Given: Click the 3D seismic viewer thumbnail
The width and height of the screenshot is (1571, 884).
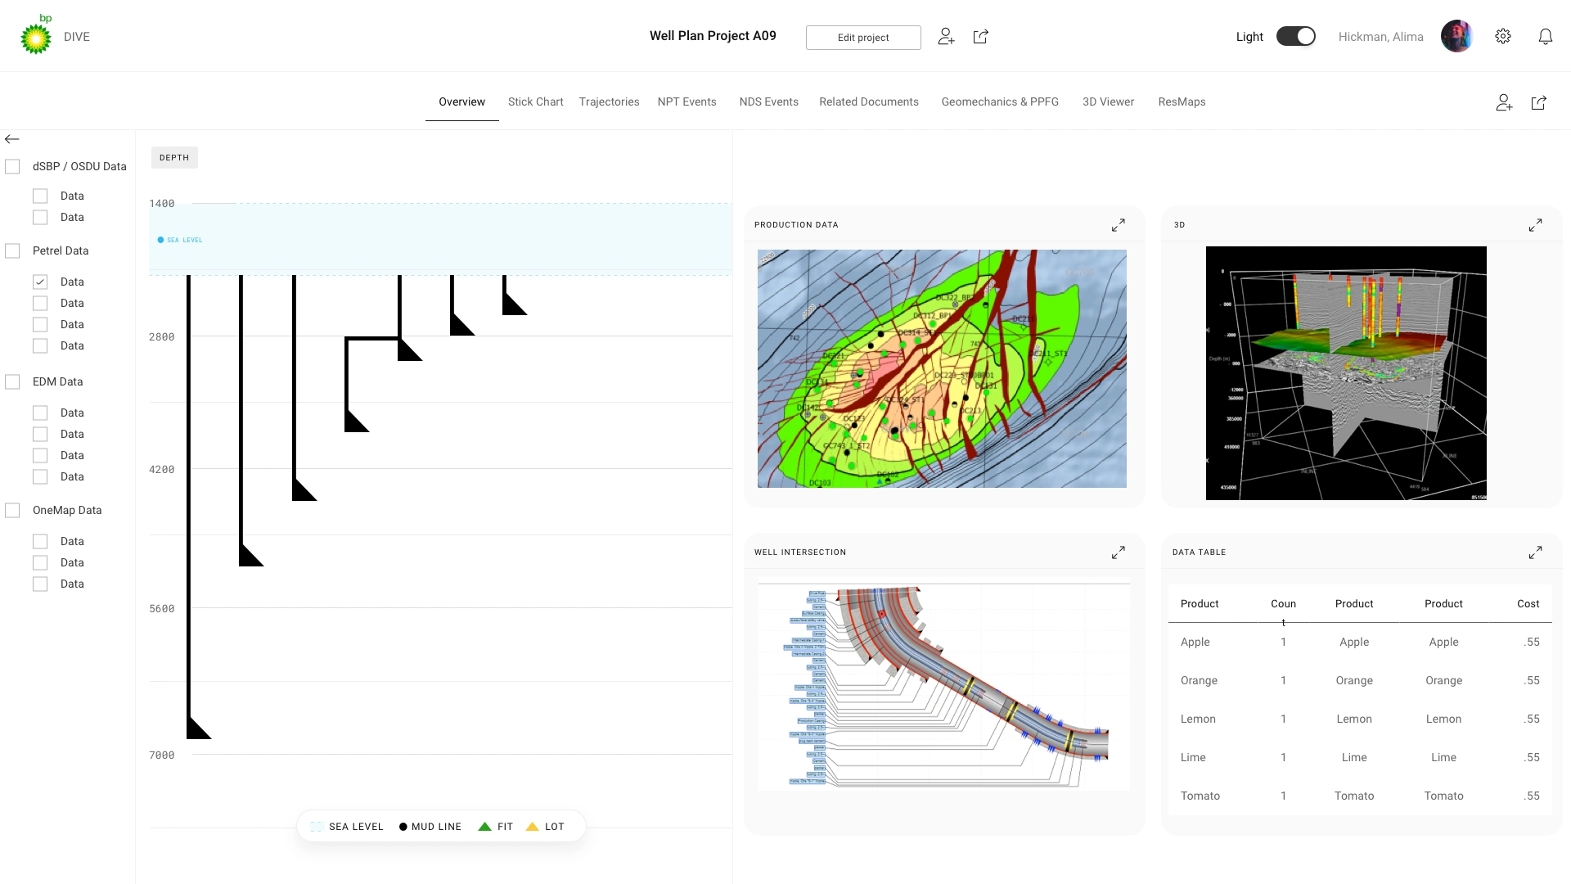Looking at the screenshot, I should click(x=1346, y=372).
